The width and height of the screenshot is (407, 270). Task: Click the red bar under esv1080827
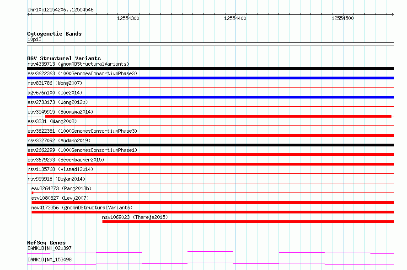213,202
